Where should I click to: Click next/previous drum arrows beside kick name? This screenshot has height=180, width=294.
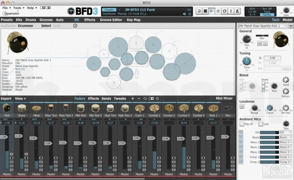click(291, 26)
